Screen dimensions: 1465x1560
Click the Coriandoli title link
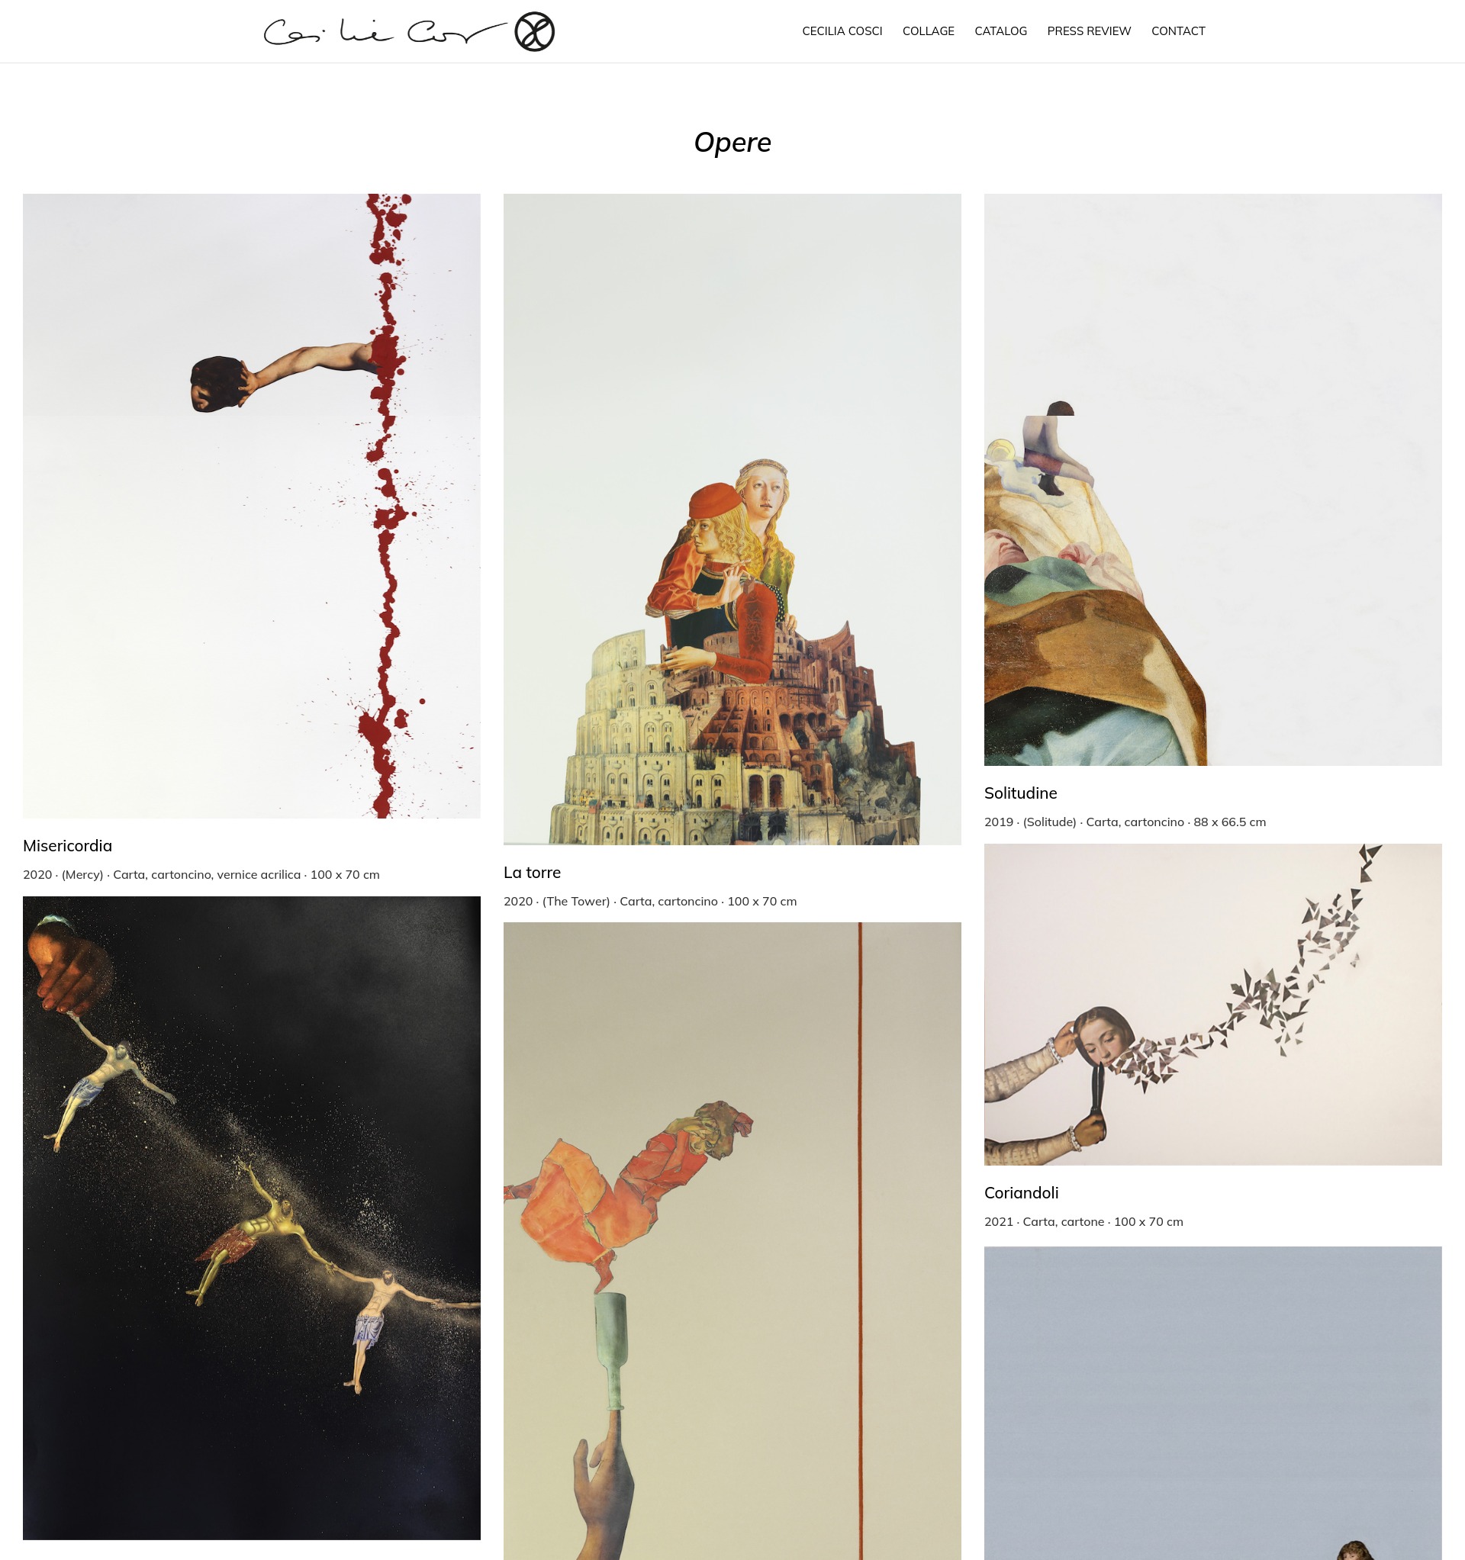pyautogui.click(x=1021, y=1193)
